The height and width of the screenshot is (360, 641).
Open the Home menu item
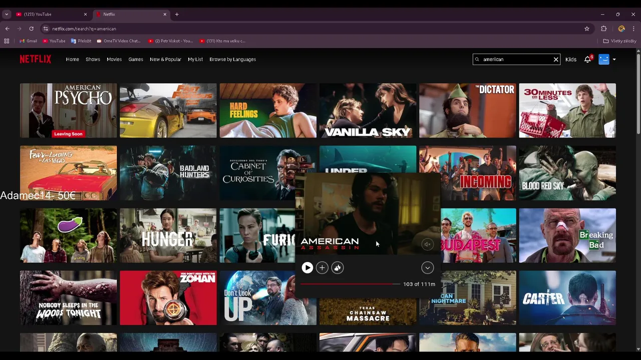tap(73, 59)
